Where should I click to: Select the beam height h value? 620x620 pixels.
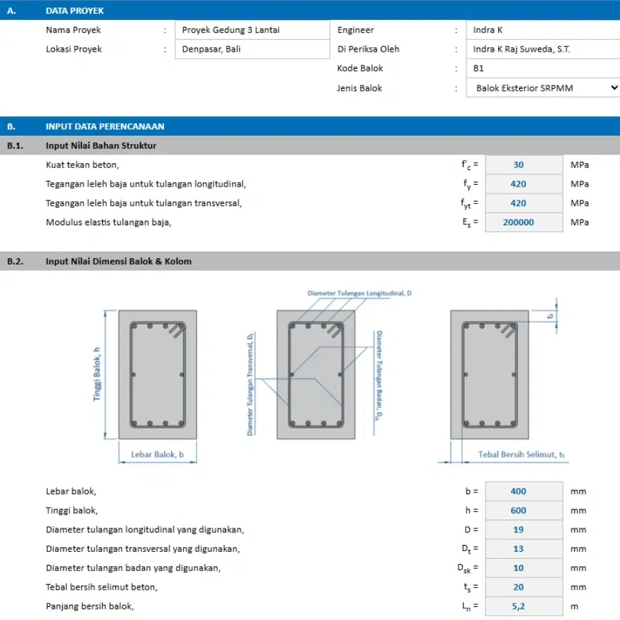click(x=524, y=510)
